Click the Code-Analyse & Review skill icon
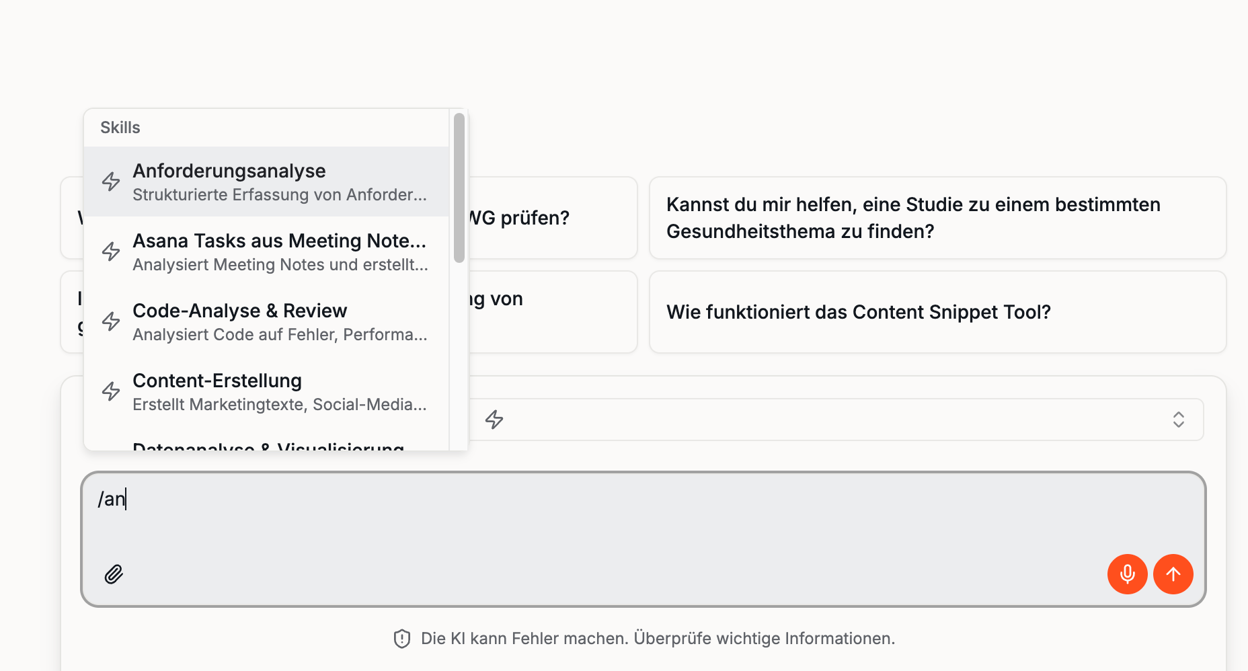This screenshot has width=1248, height=671. [110, 321]
